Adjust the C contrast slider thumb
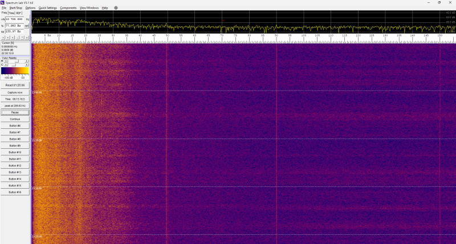Image resolution: width=456 pixels, height=244 pixels. pyautogui.click(x=14, y=65)
